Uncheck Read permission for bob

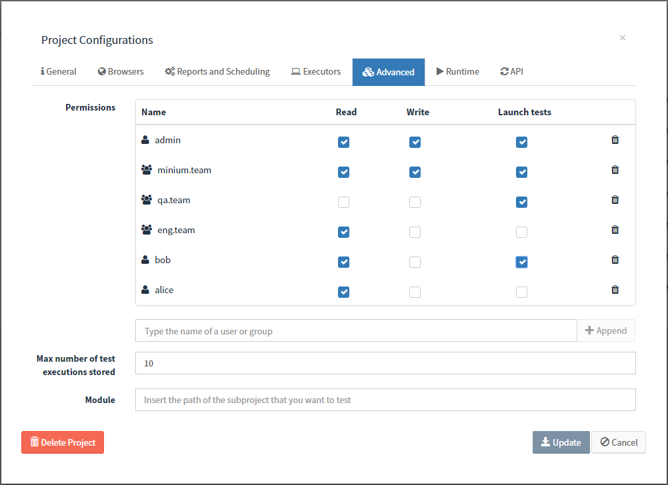[343, 262]
